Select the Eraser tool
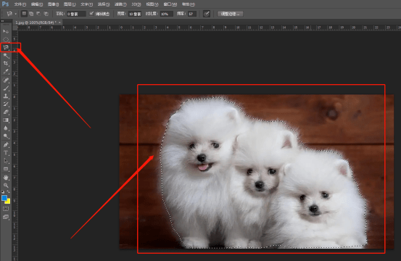This screenshot has height=261, width=401. tap(6, 112)
